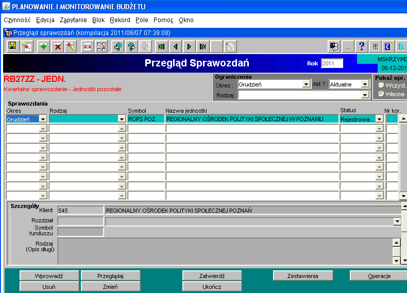Open the Pomoc menu
Screen dimensions: 407x293
click(163, 20)
